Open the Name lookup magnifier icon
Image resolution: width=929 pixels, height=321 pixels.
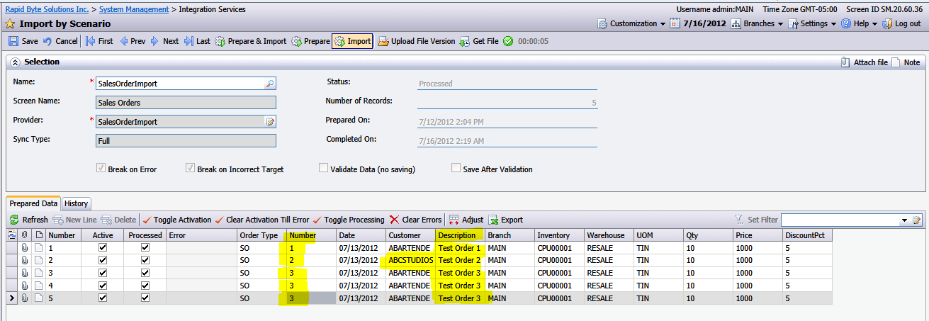pyautogui.click(x=269, y=84)
